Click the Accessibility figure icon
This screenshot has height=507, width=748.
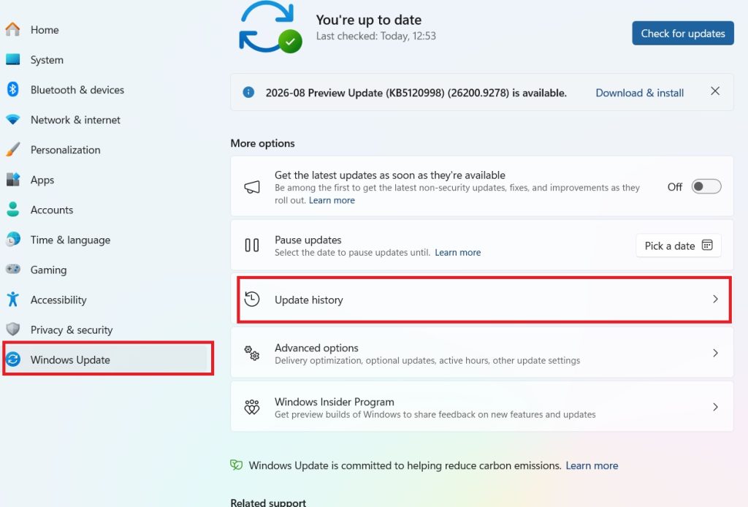[x=13, y=300]
